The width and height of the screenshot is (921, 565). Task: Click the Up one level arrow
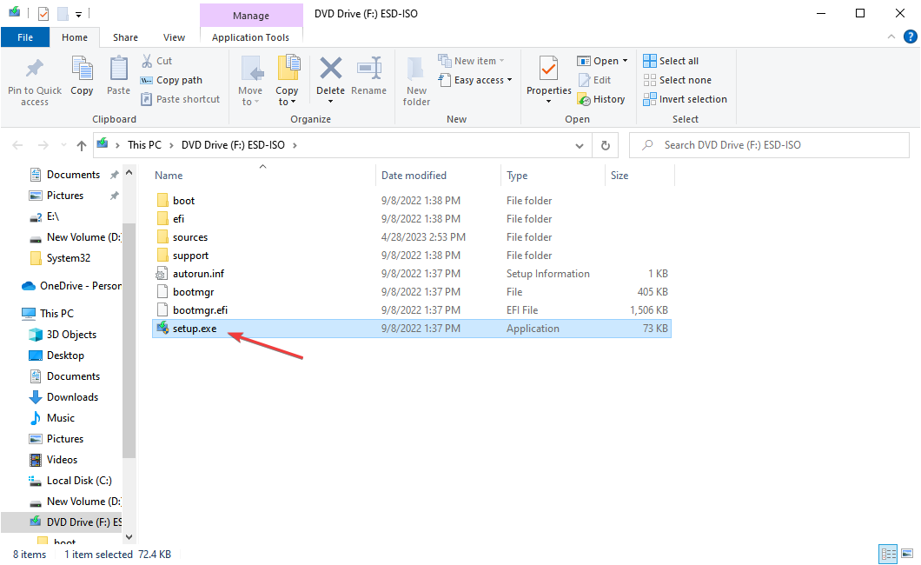tap(81, 145)
